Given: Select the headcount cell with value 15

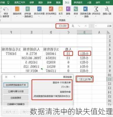Looking at the screenshot, I should (68, 54).
